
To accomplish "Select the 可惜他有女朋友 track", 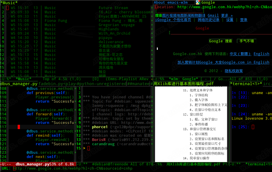I will pos(111,59).
